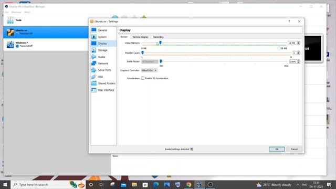
Task: Click the ENG language indicator
Action: click(304, 184)
